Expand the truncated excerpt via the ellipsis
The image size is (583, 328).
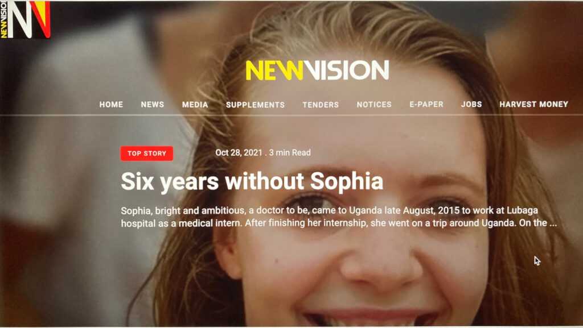click(553, 223)
